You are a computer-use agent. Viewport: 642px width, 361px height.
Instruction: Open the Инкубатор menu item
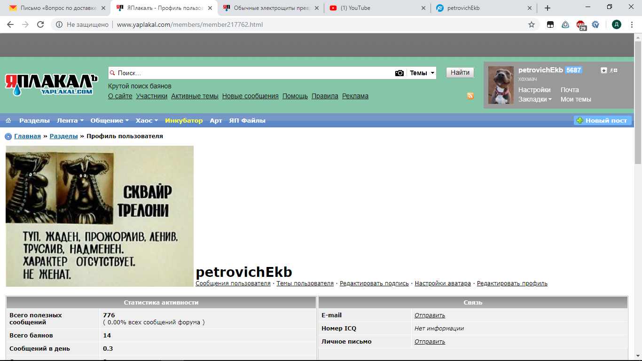click(x=184, y=121)
